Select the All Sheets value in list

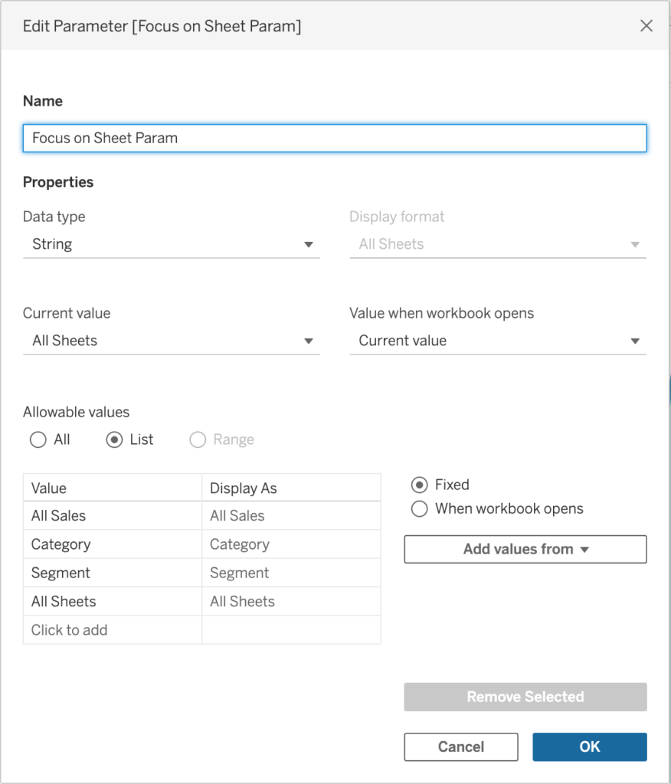(113, 602)
